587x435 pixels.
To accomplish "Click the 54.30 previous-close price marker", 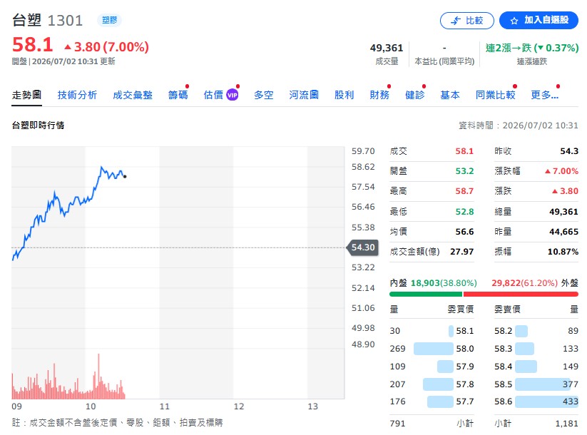I will point(362,247).
